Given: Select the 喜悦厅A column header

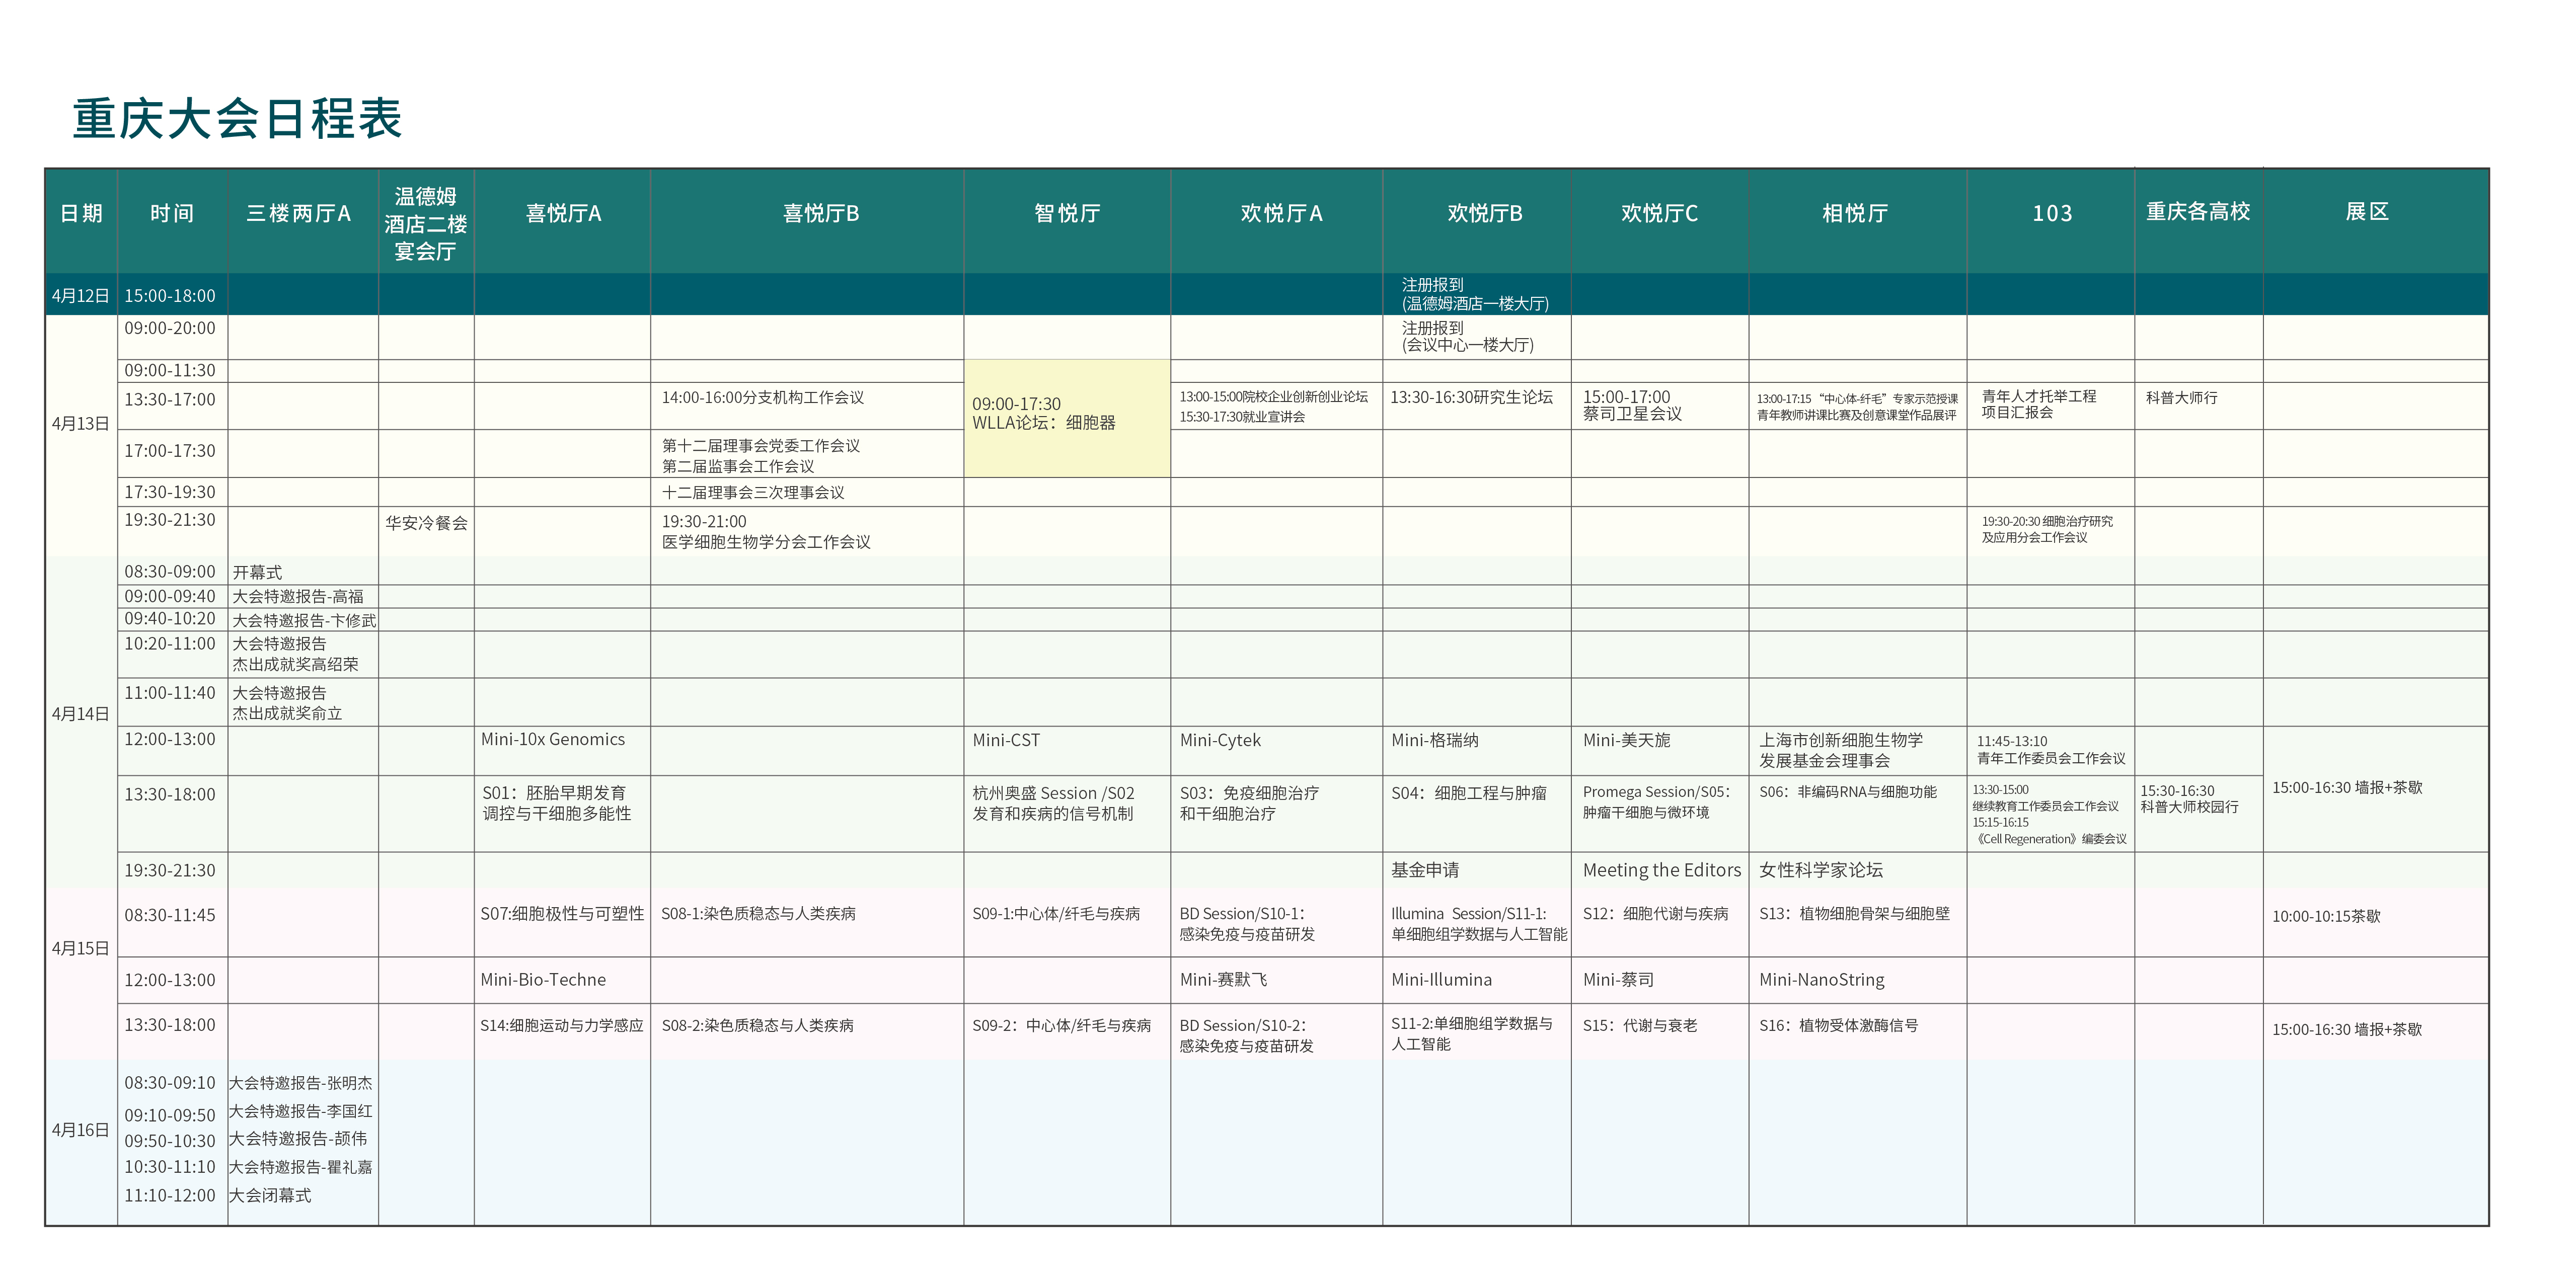Looking at the screenshot, I should pyautogui.click(x=563, y=213).
